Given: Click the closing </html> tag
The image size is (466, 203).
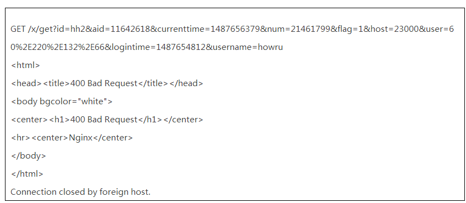Looking at the screenshot, I should click(27, 174).
